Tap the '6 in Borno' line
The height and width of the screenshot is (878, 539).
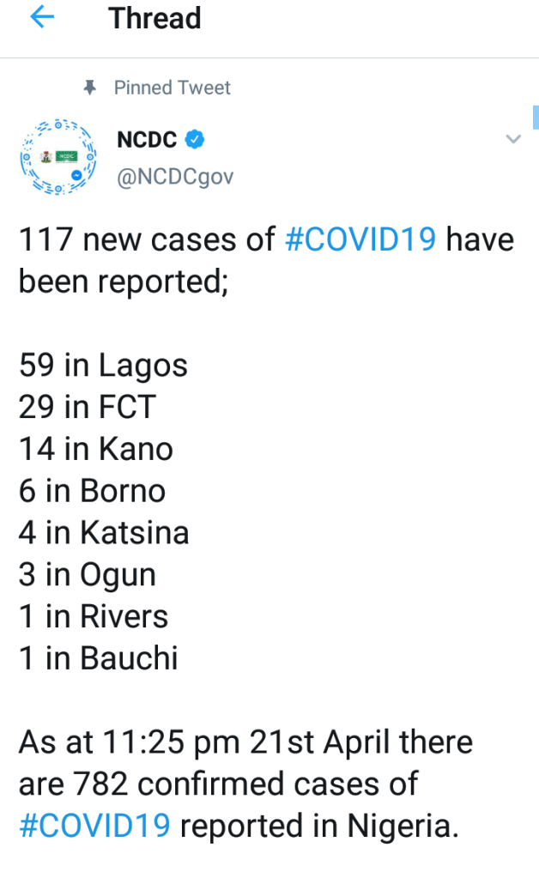(92, 491)
